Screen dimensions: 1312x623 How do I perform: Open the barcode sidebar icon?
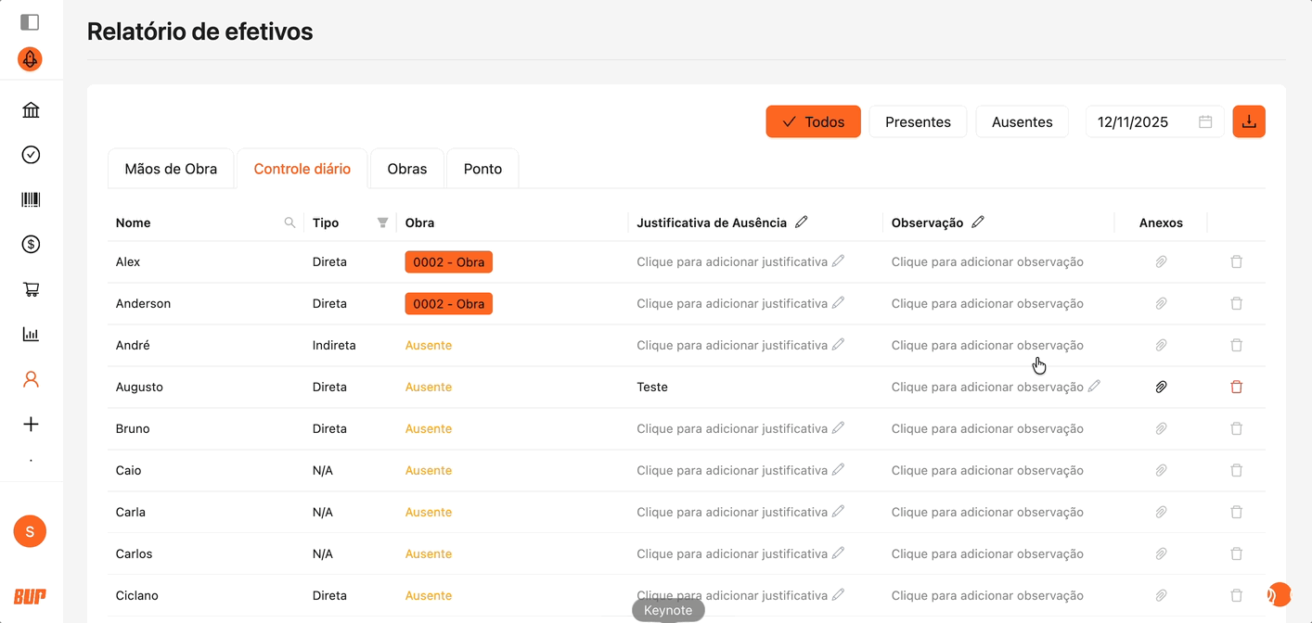(31, 199)
